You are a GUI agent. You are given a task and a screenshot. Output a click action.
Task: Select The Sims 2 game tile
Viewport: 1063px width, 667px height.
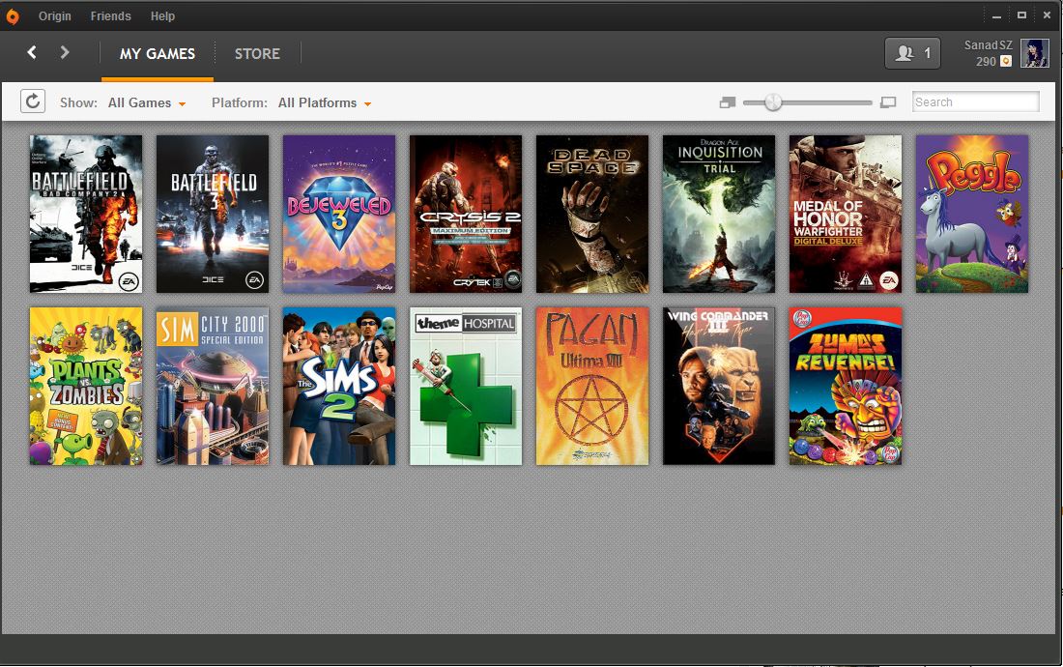coord(339,386)
